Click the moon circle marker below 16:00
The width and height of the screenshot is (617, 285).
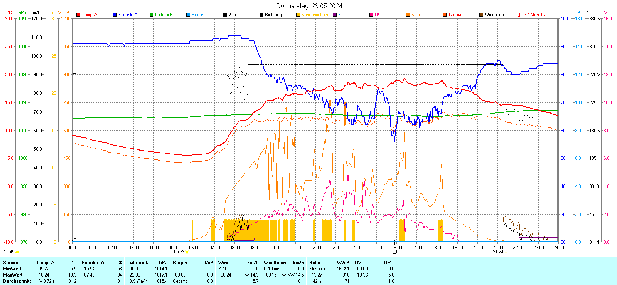coord(394,251)
